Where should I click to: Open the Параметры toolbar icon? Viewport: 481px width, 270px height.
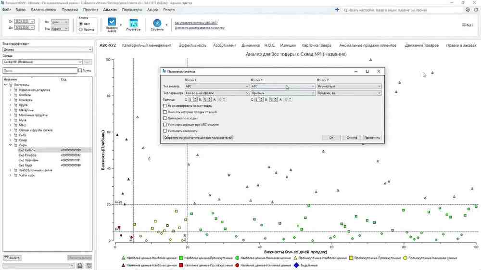[x=133, y=24]
